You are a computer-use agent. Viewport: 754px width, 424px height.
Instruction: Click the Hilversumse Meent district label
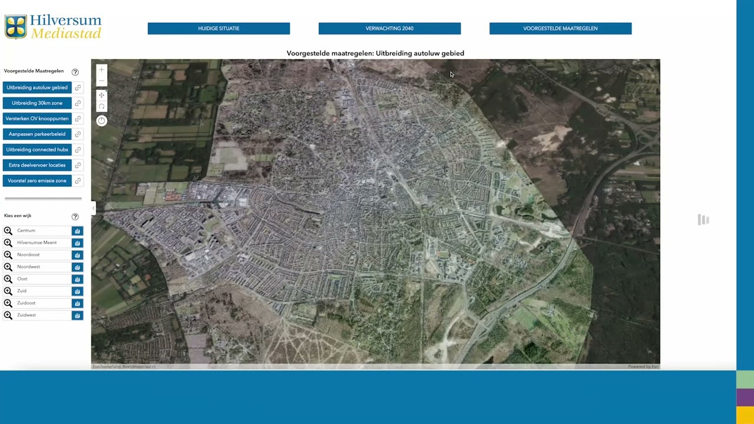[37, 243]
